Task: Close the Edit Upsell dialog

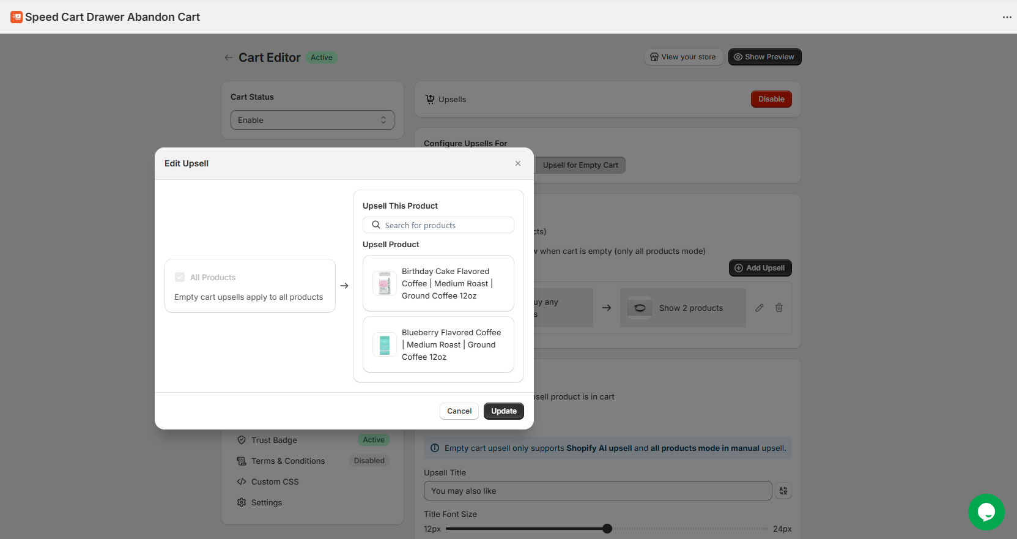Action: click(x=518, y=163)
